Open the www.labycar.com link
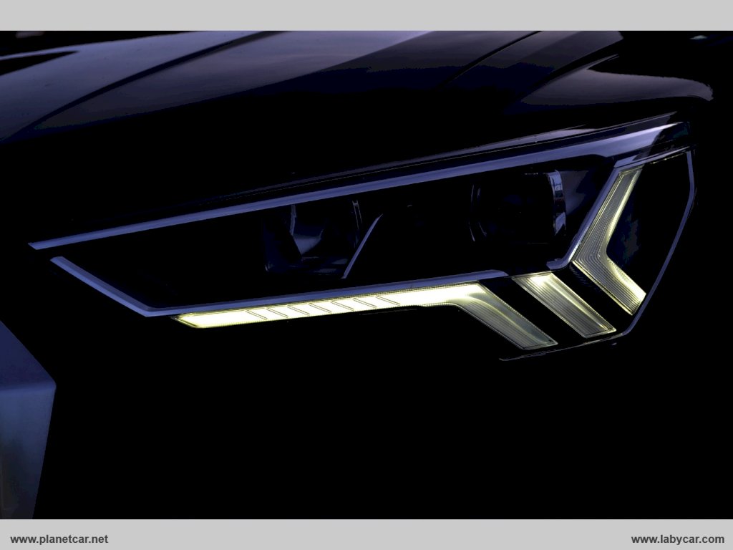The width and height of the screenshot is (733, 550). point(677,539)
